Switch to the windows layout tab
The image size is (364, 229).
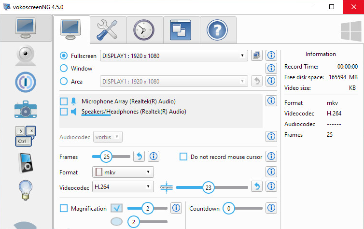(x=182, y=30)
